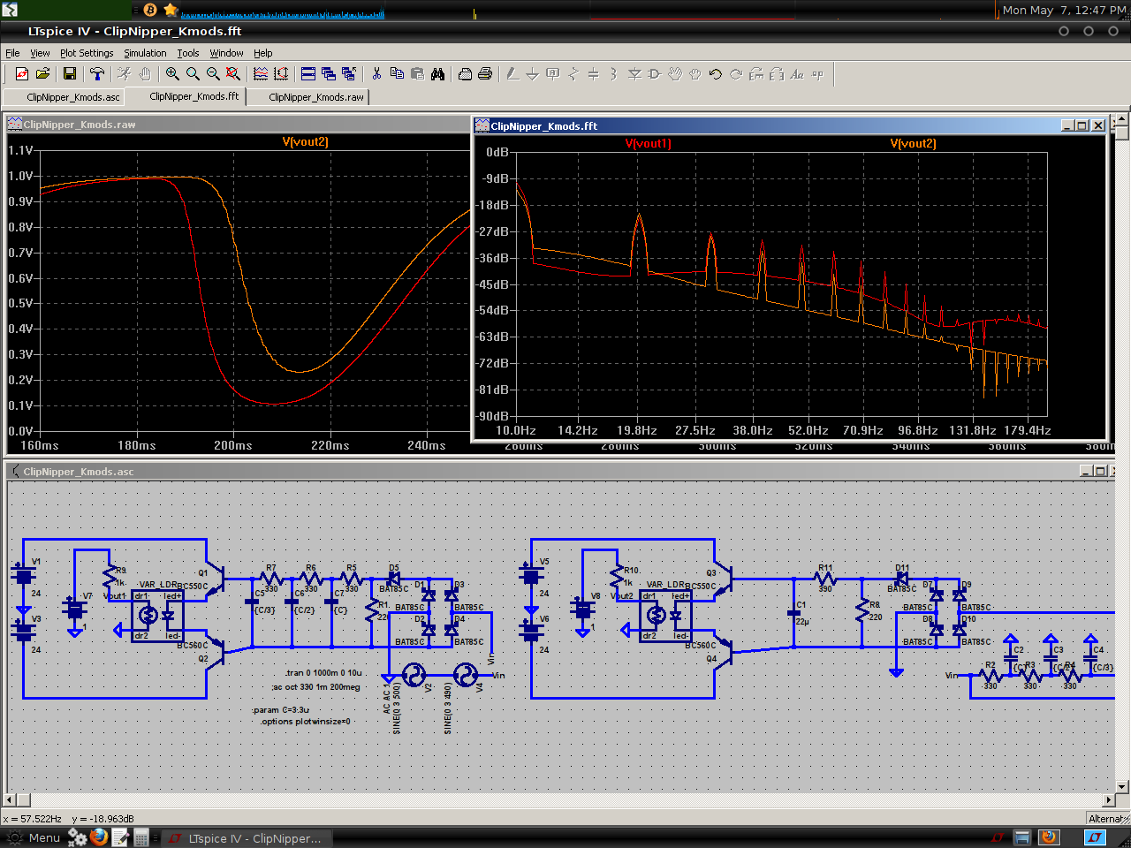Screen dimensions: 1131x848
Task: Zoom to fit with crossed magnifier icon
Action: click(x=233, y=74)
